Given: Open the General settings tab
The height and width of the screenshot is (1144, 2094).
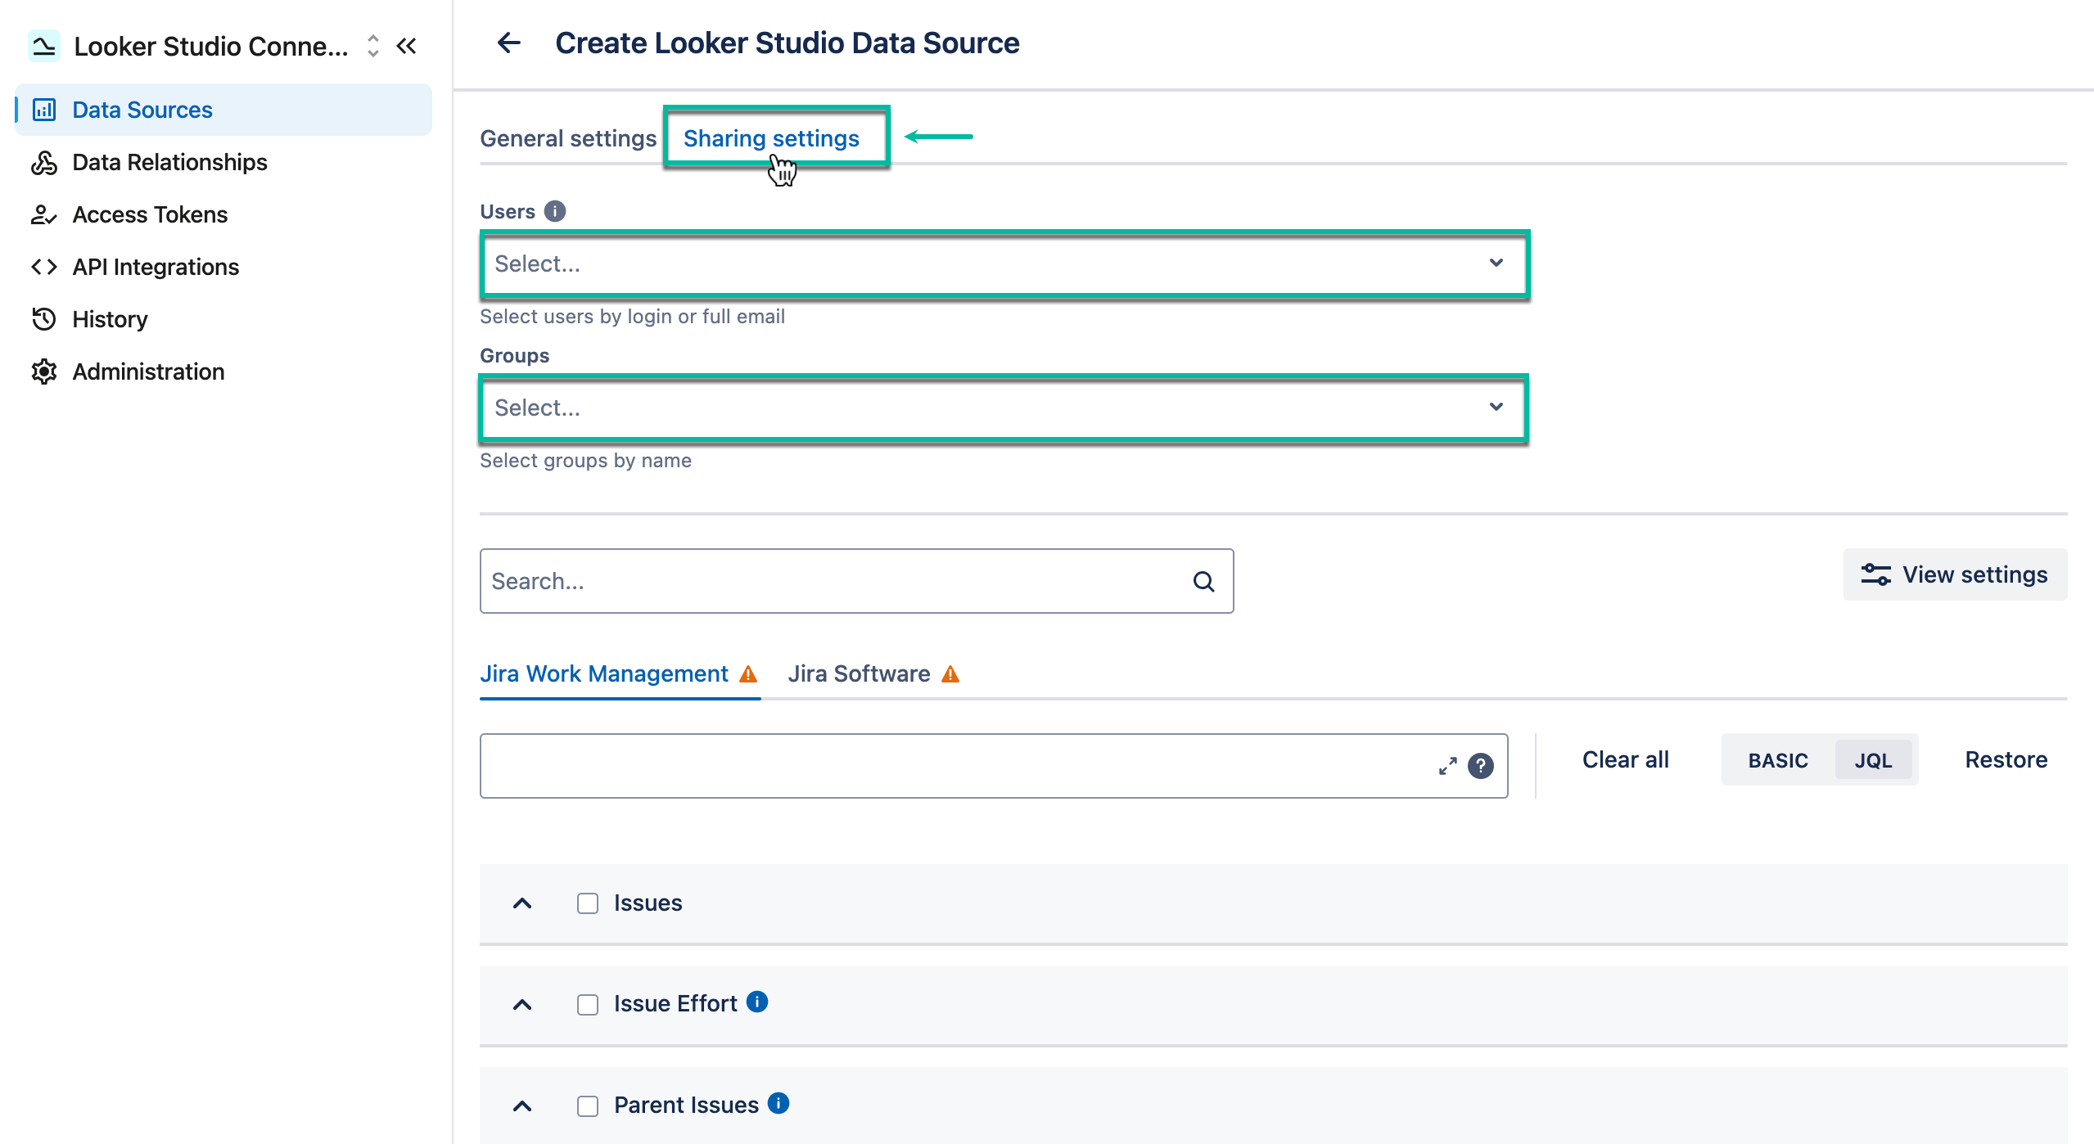Looking at the screenshot, I should click(x=568, y=137).
